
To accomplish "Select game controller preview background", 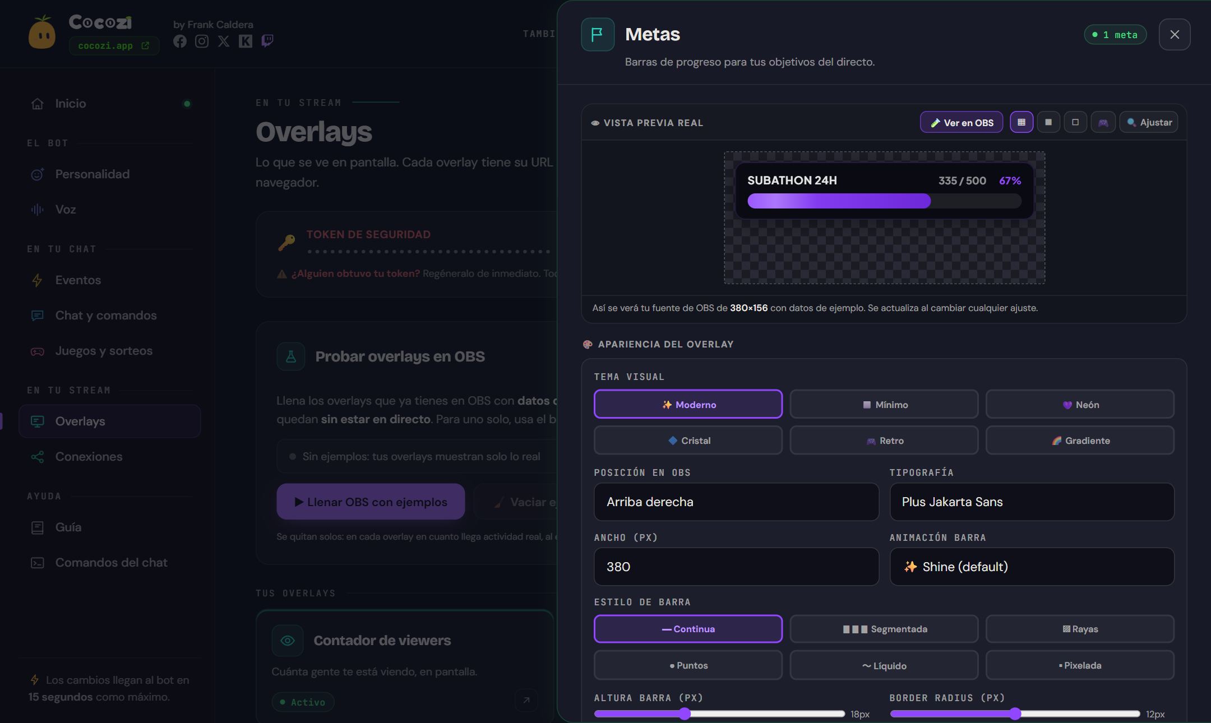I will click(x=1103, y=122).
